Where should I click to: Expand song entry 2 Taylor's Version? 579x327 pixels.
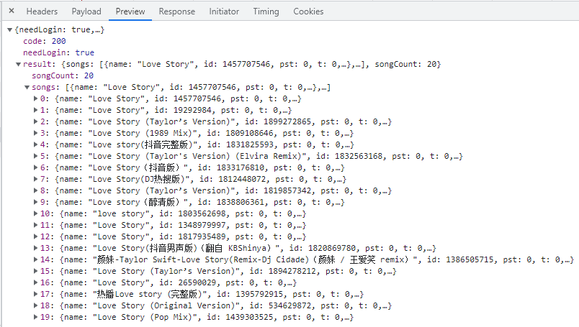[36, 121]
